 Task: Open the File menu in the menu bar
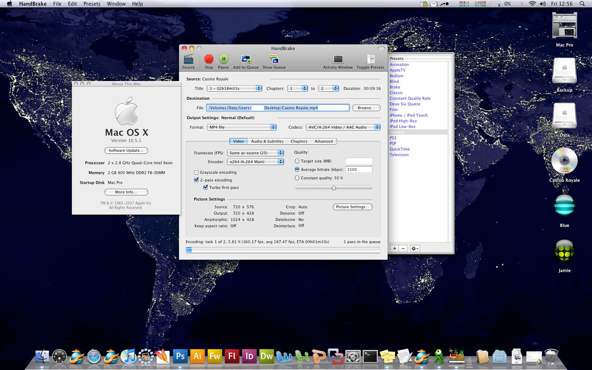tap(57, 4)
